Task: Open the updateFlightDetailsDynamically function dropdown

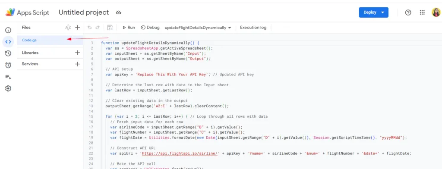Action: 198,28
